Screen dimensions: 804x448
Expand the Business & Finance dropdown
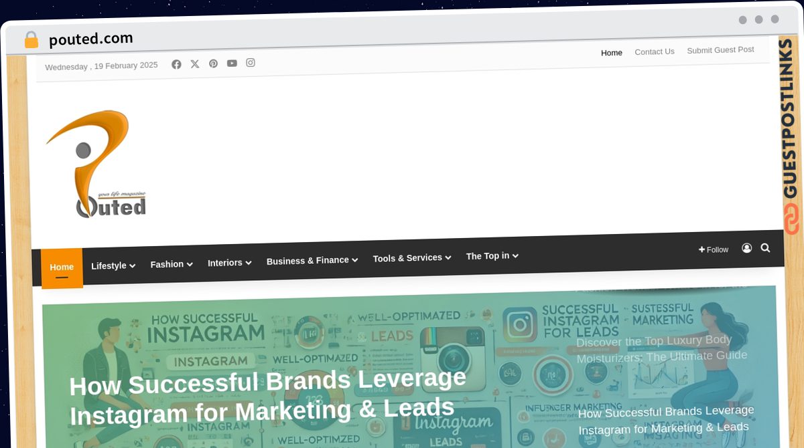click(312, 260)
